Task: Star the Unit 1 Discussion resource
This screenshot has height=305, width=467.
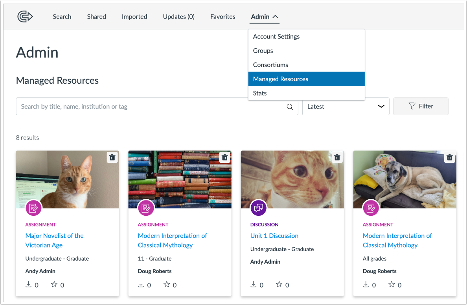Action: (x=279, y=285)
